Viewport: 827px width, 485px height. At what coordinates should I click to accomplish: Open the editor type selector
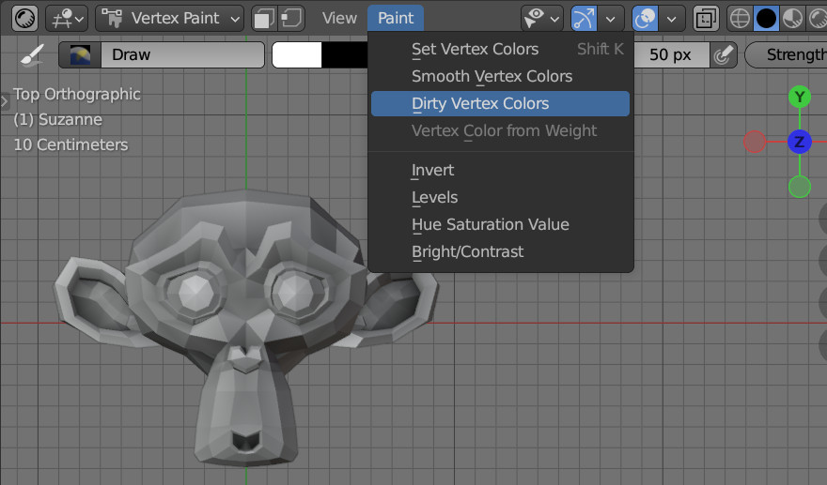[x=24, y=19]
